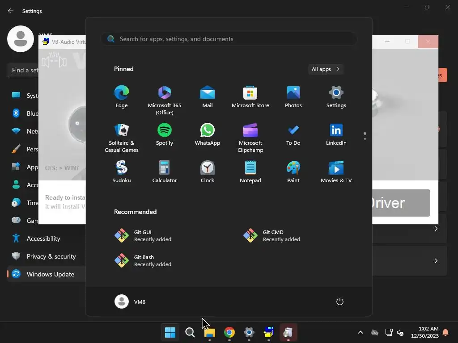Expand the lowest Settings option row chevron
The image size is (458, 343).
(436, 261)
